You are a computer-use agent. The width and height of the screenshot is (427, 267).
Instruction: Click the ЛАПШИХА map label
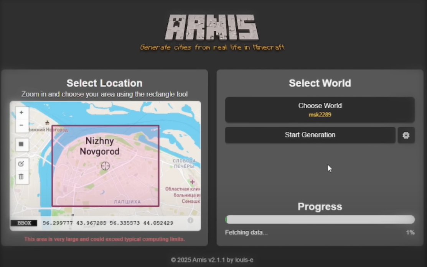click(x=127, y=202)
